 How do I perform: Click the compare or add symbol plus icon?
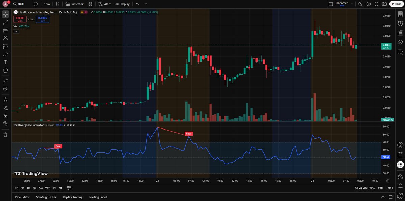coord(36,4)
